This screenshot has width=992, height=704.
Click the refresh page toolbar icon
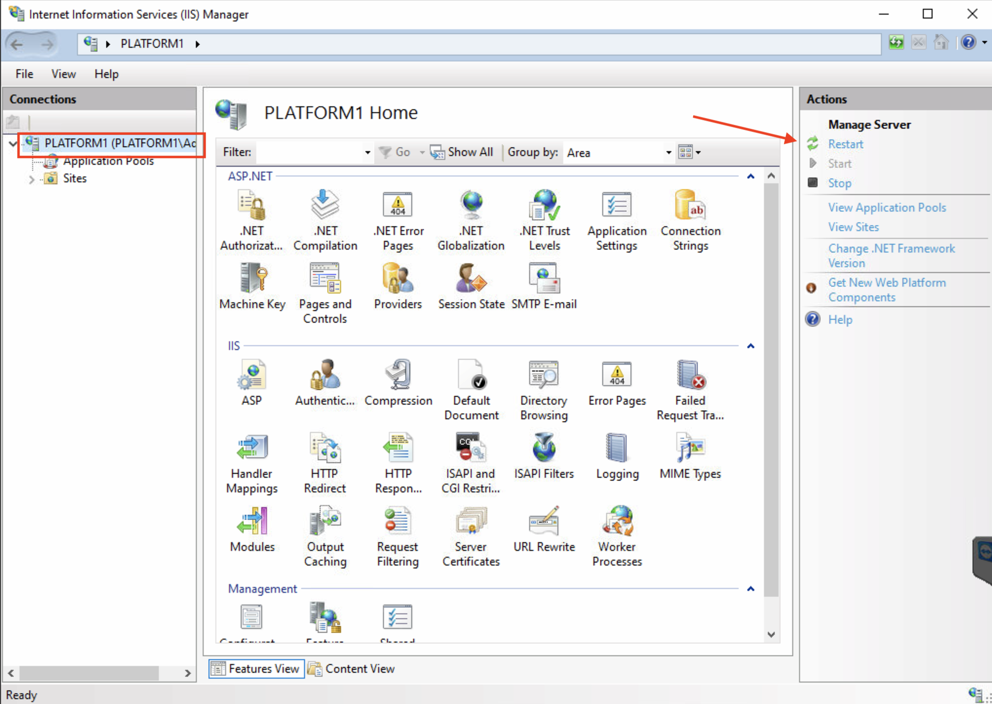click(896, 43)
